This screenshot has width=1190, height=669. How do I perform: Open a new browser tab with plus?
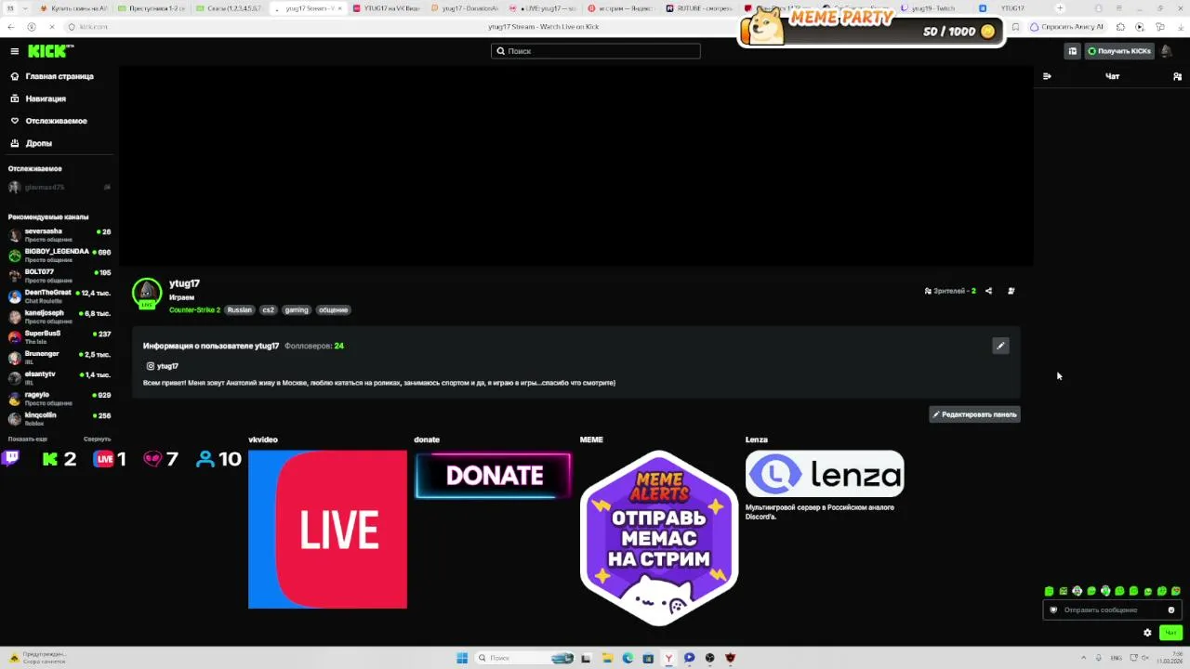click(x=1060, y=8)
